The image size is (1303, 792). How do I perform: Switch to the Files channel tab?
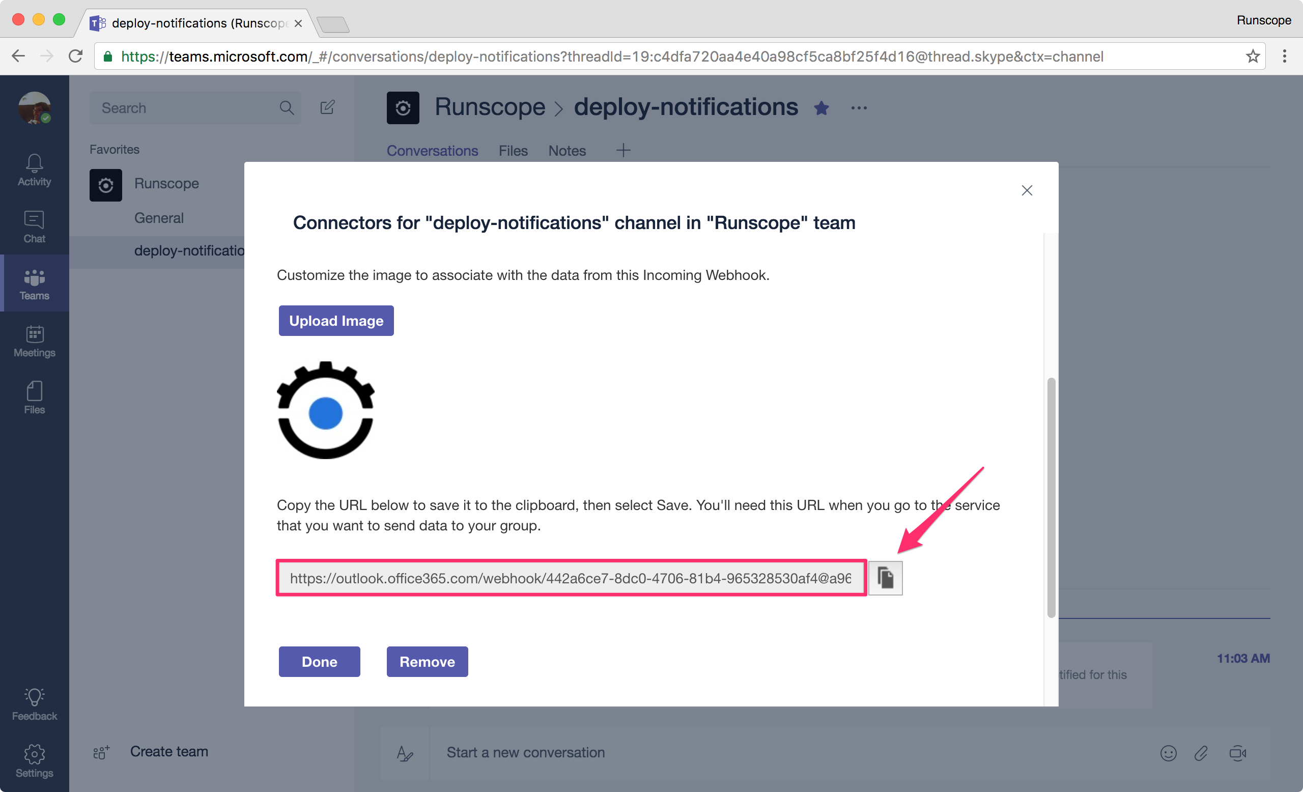513,151
